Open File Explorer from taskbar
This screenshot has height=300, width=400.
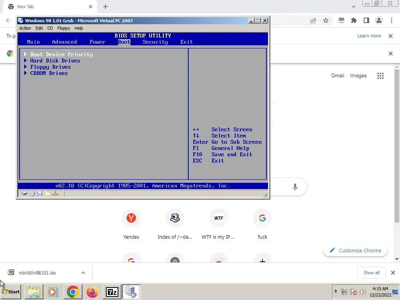(34, 292)
